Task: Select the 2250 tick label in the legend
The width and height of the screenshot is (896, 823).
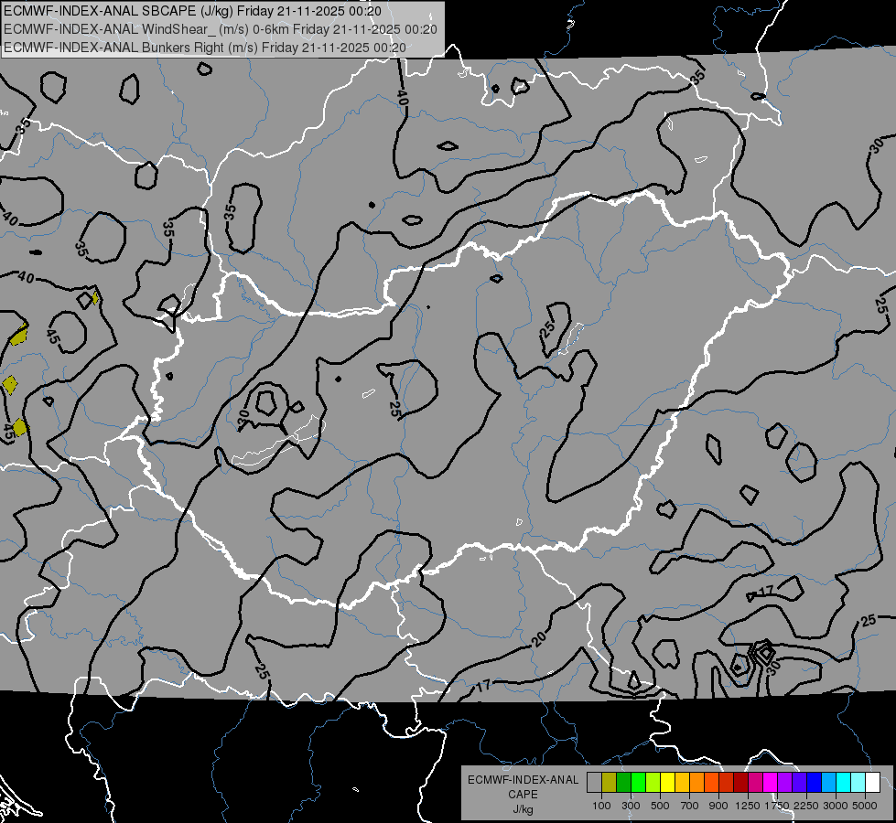Action: click(806, 806)
